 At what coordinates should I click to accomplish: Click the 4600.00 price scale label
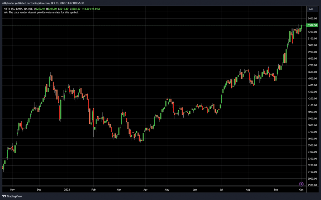(312, 72)
